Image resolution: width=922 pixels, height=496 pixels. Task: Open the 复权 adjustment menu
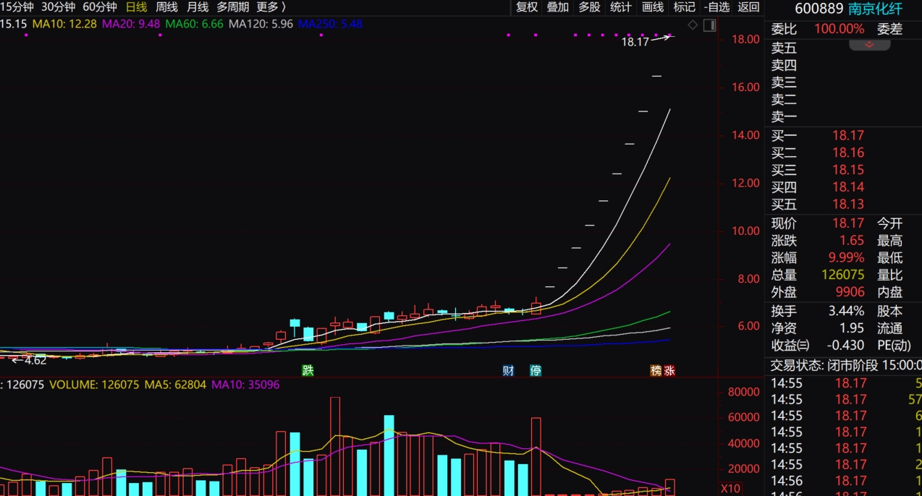[527, 7]
